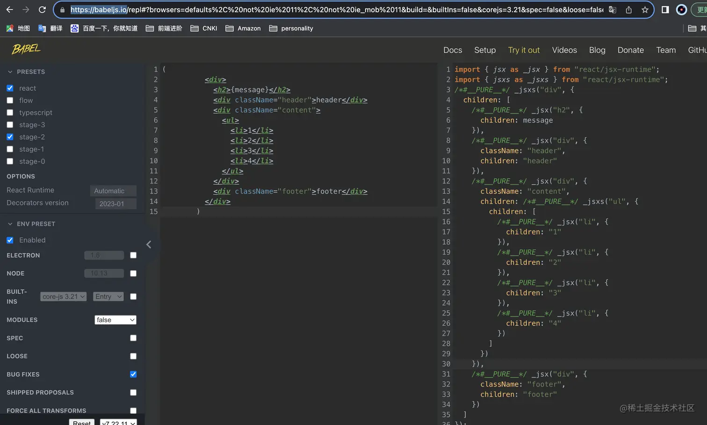The height and width of the screenshot is (425, 707).
Task: Click the translate page icon in address bar
Action: 613,9
